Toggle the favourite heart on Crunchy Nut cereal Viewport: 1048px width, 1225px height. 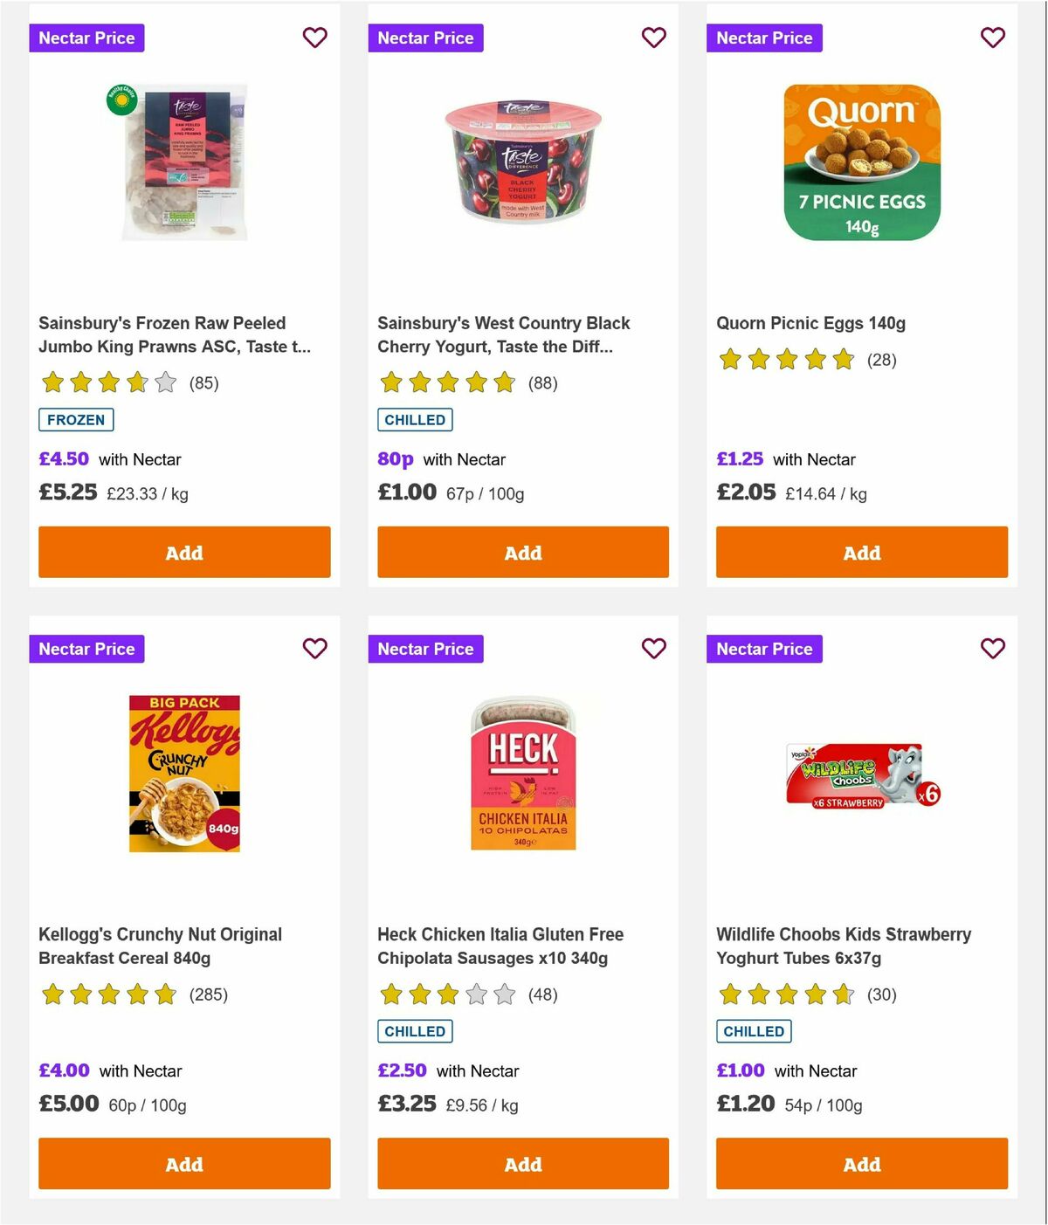coord(314,649)
